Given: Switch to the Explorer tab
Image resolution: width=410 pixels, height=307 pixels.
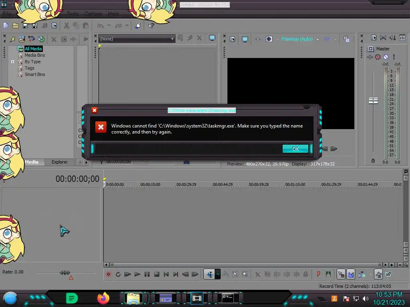Looking at the screenshot, I should [60, 162].
